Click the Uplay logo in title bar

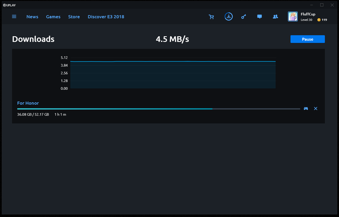click(9, 5)
